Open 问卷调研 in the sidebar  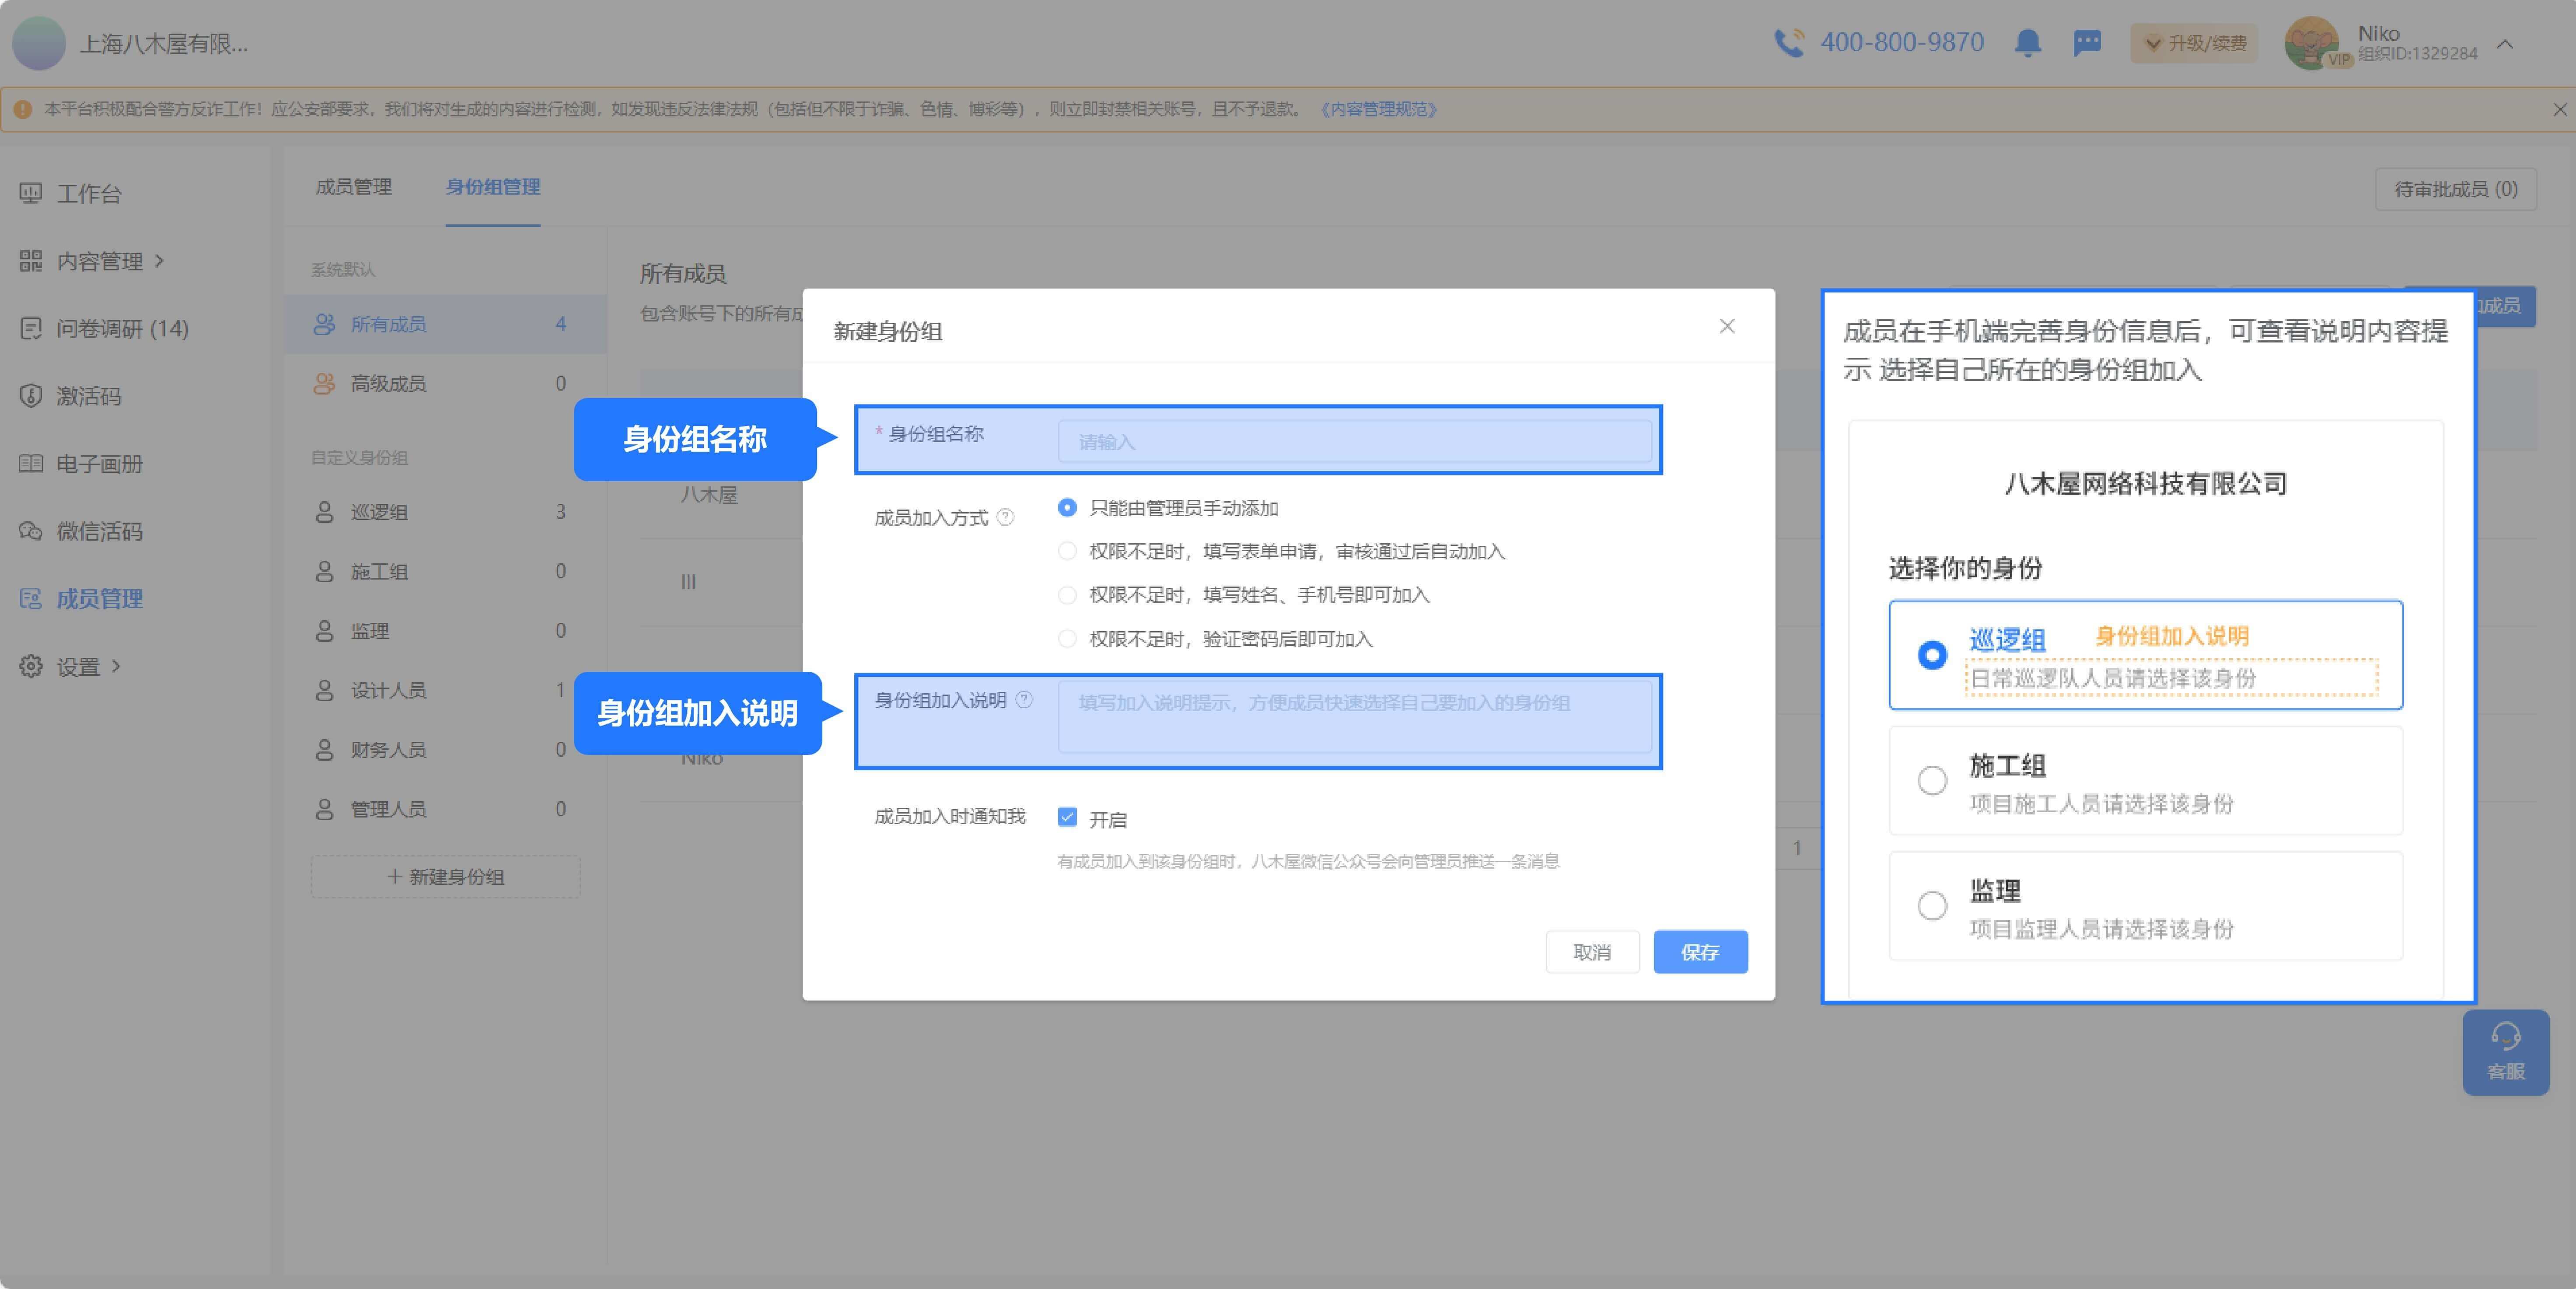(x=121, y=329)
